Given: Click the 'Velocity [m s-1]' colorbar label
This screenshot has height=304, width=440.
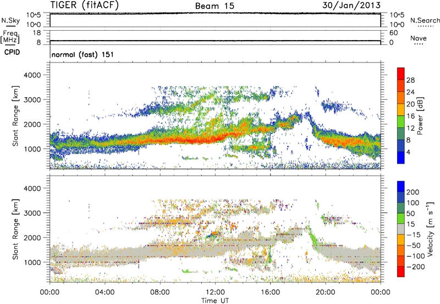Looking at the screenshot, I should 430,229.
